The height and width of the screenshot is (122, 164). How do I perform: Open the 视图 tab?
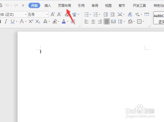point(108,6)
